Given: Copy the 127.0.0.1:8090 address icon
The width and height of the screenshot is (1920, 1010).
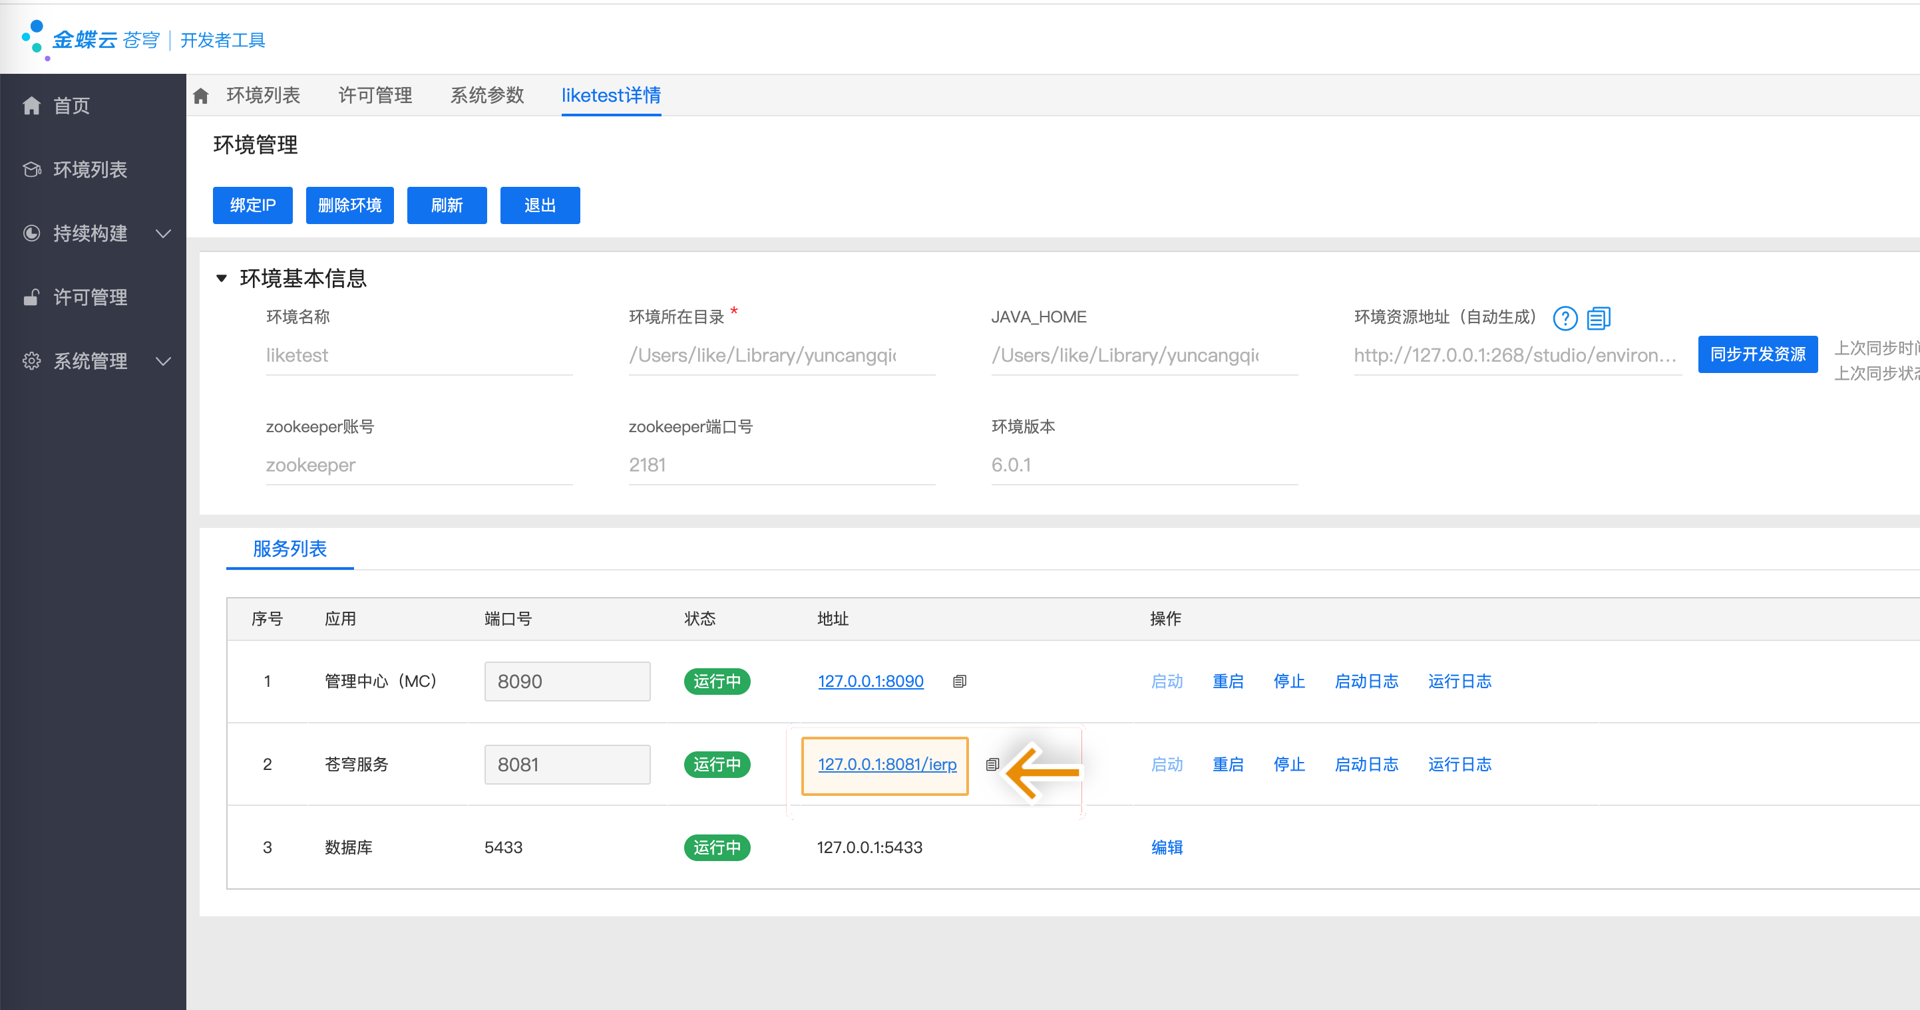Looking at the screenshot, I should pyautogui.click(x=959, y=682).
